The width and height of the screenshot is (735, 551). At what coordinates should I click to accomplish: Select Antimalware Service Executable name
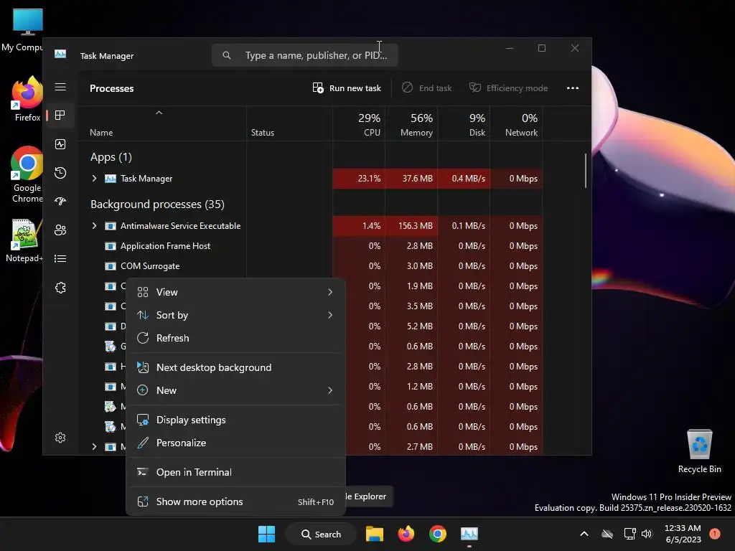pyautogui.click(x=180, y=226)
